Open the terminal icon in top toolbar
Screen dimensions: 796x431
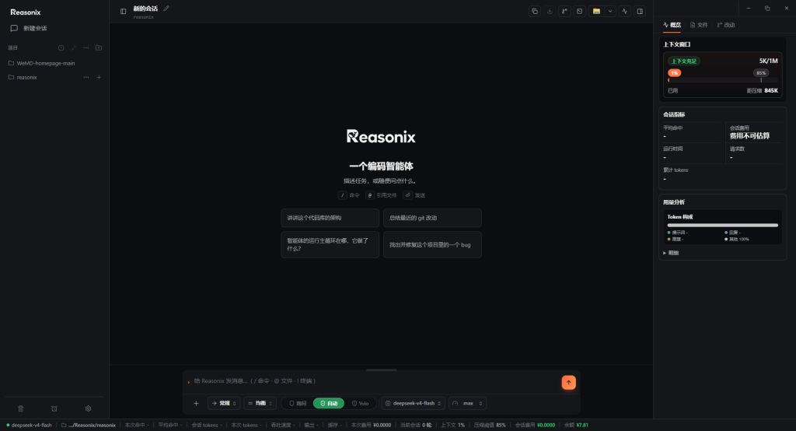pyautogui.click(x=580, y=11)
